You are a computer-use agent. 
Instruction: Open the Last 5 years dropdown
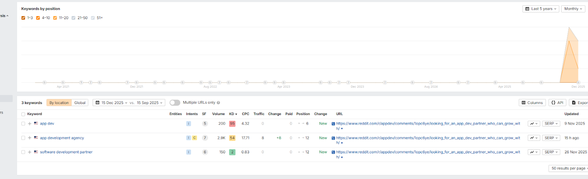tap(541, 9)
